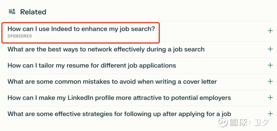
Task: Hit plus icon on LinkedIn profile question
Action: (x=270, y=98)
